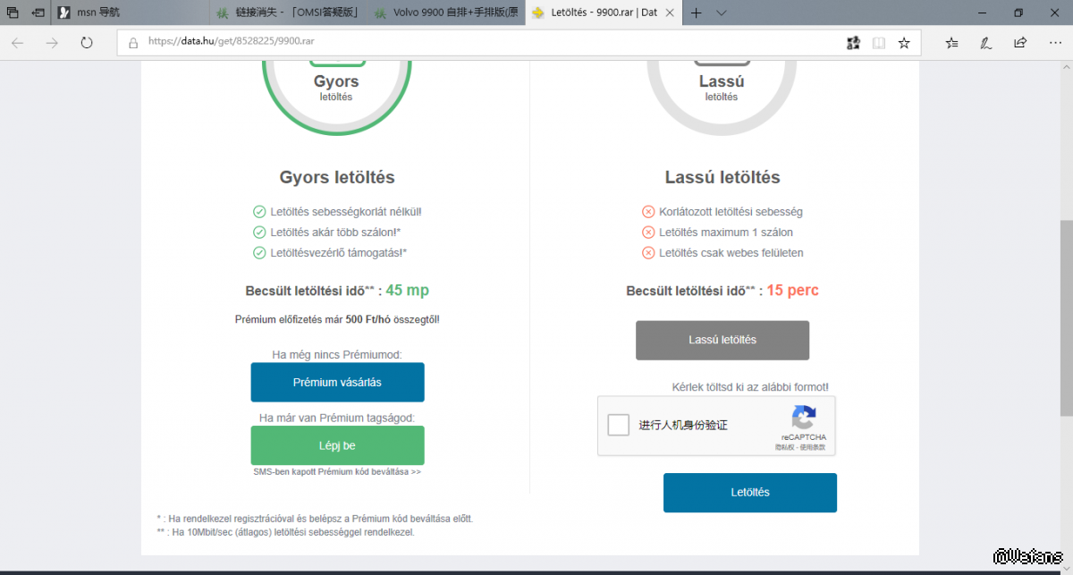1073x575 pixels.
Task: Click text Prémium előfizetés már 500 Ft/hó
Action: (x=337, y=319)
